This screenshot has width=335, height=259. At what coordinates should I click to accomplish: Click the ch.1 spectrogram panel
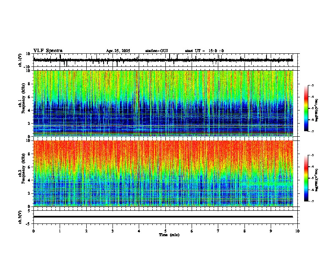tap(163, 103)
